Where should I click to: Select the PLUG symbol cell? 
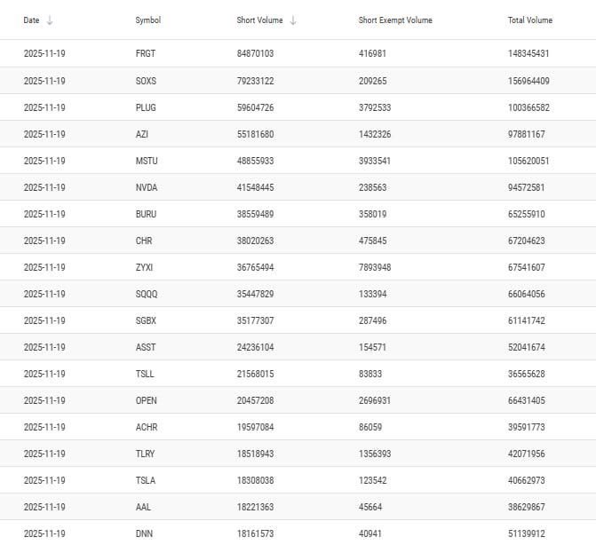146,107
